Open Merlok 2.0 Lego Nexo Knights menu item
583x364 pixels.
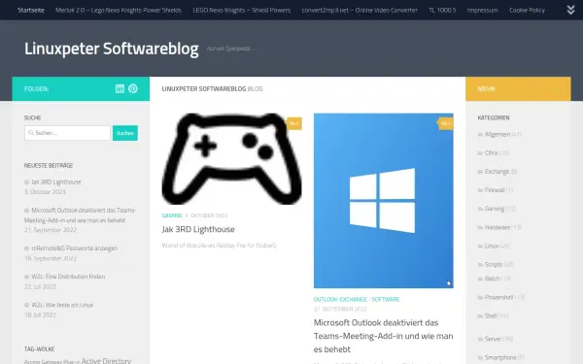pyautogui.click(x=119, y=10)
